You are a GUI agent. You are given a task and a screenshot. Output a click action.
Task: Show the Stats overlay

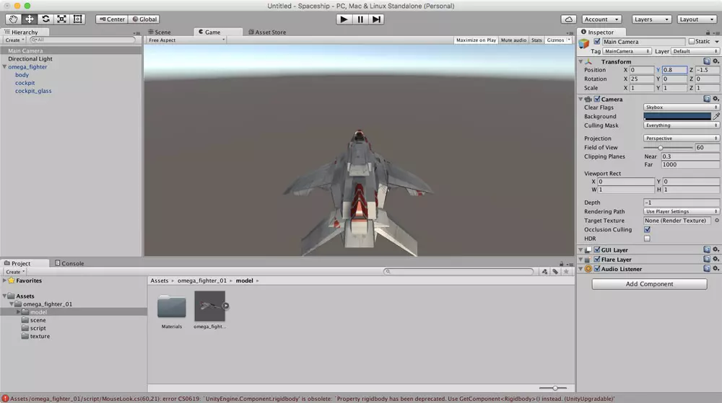536,40
